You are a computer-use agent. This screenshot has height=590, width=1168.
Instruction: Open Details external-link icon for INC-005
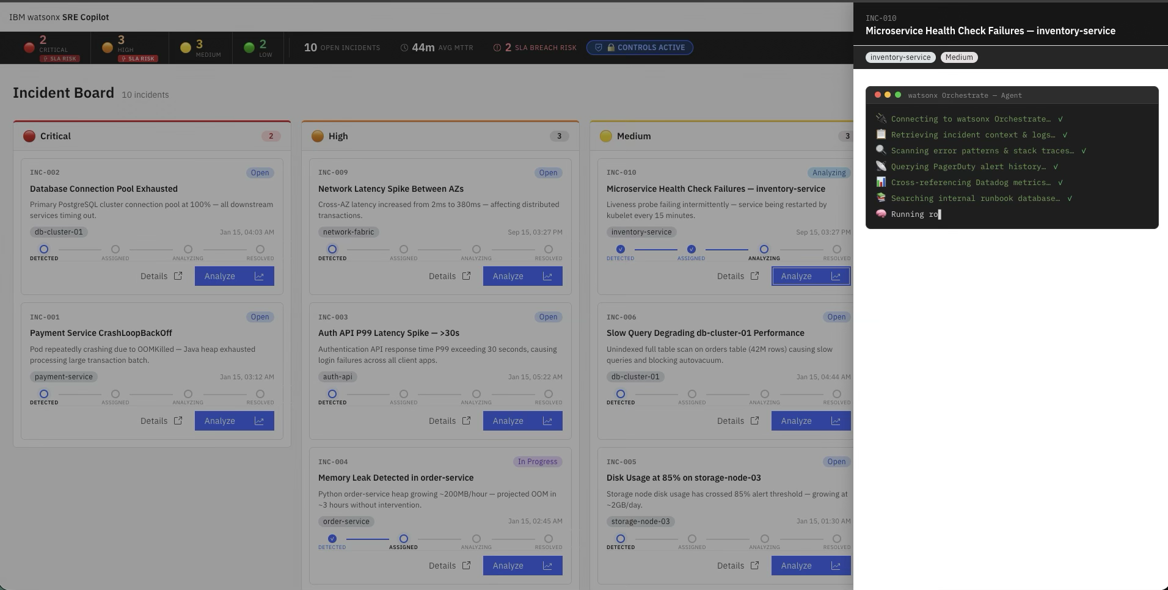click(x=754, y=566)
